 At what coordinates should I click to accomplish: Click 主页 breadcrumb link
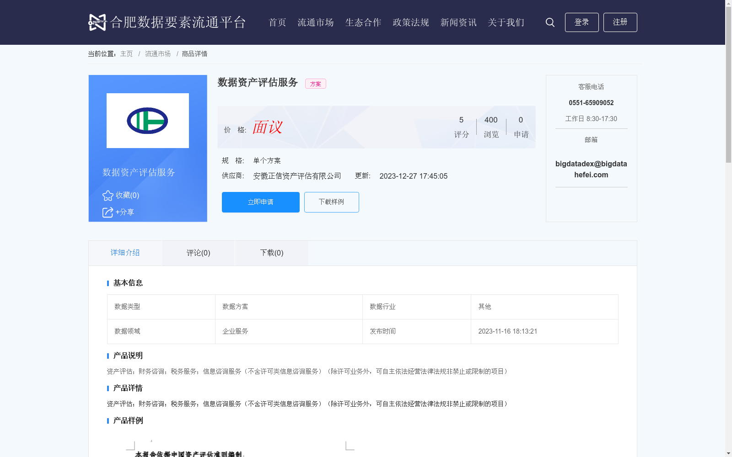point(126,54)
